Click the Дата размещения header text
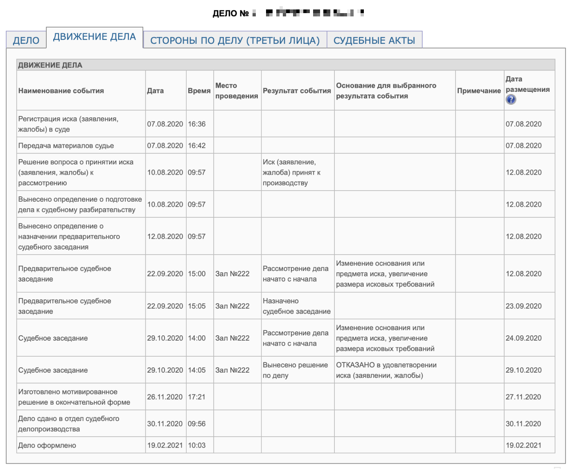The height and width of the screenshot is (469, 573). [528, 84]
